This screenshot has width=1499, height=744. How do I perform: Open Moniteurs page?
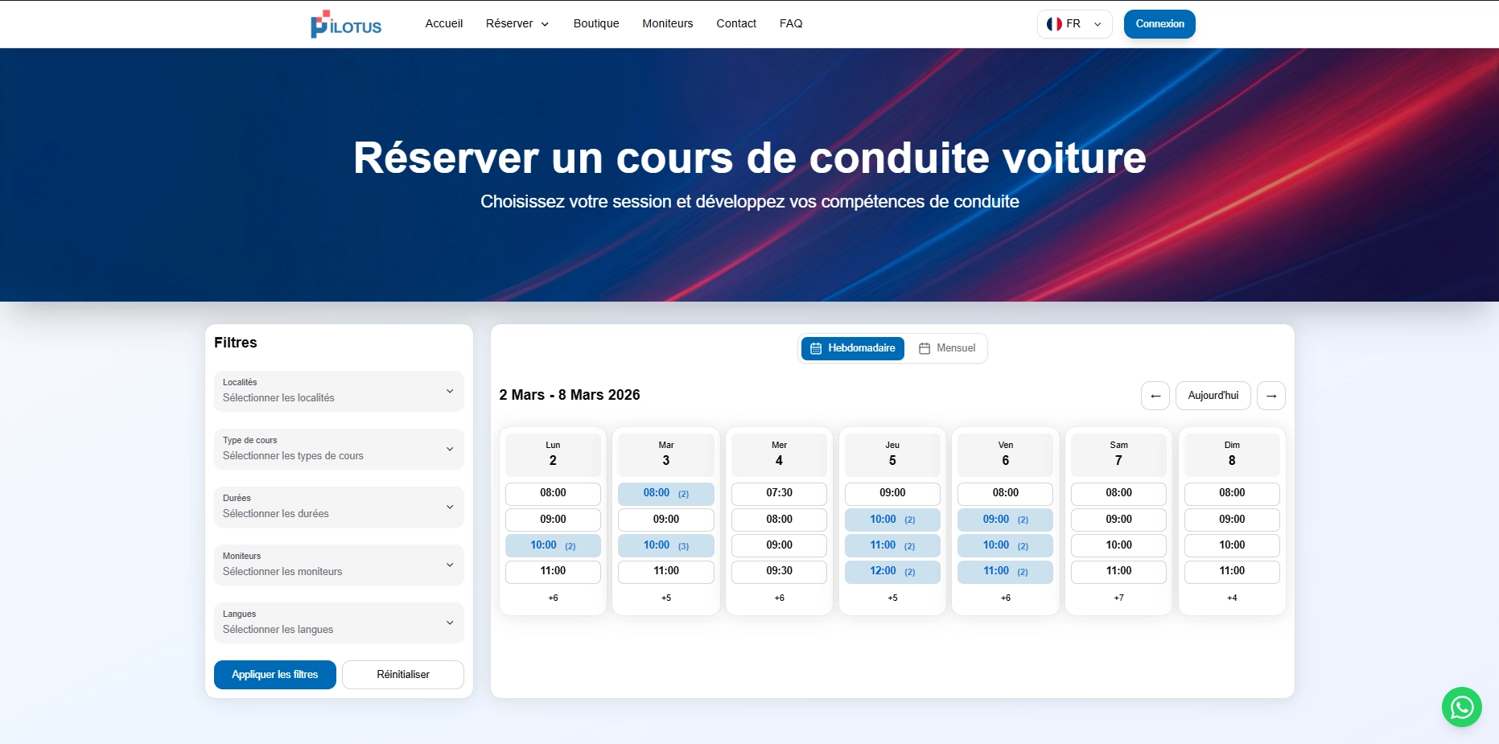668,23
